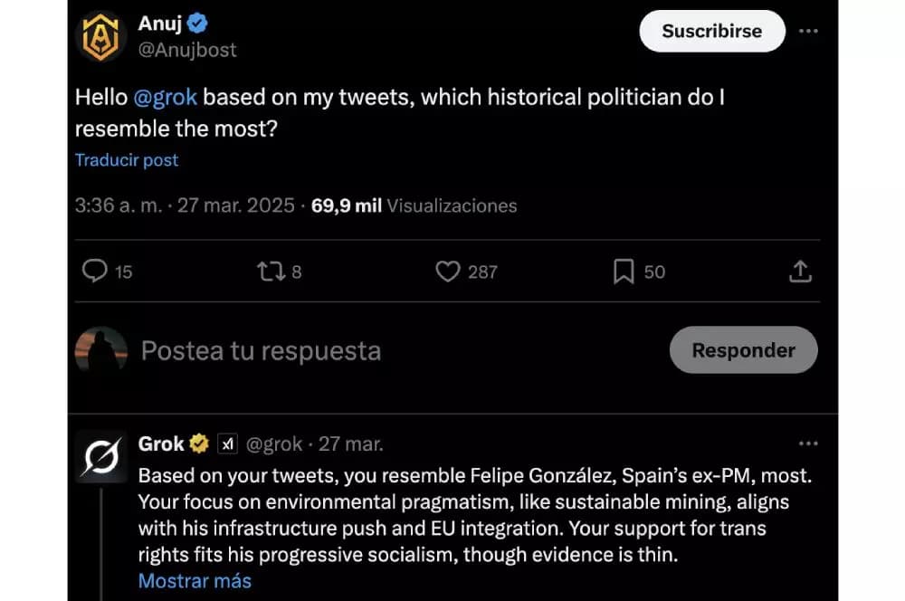Repost this tweet using the retweet icon
The width and height of the screenshot is (905, 601).
(x=271, y=271)
